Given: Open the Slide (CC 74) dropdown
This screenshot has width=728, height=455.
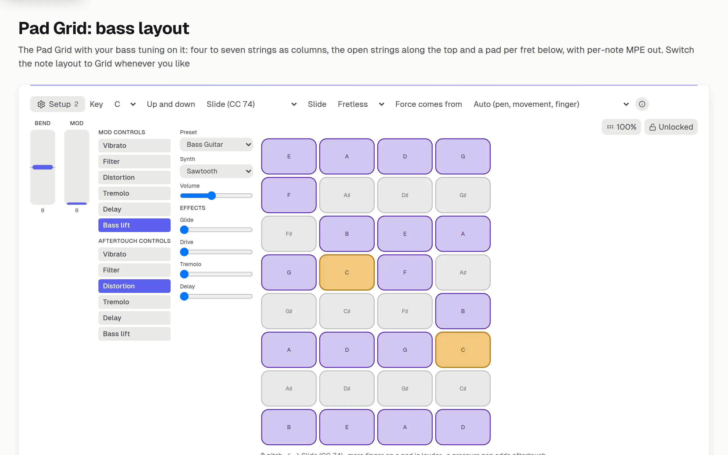Looking at the screenshot, I should [x=251, y=104].
